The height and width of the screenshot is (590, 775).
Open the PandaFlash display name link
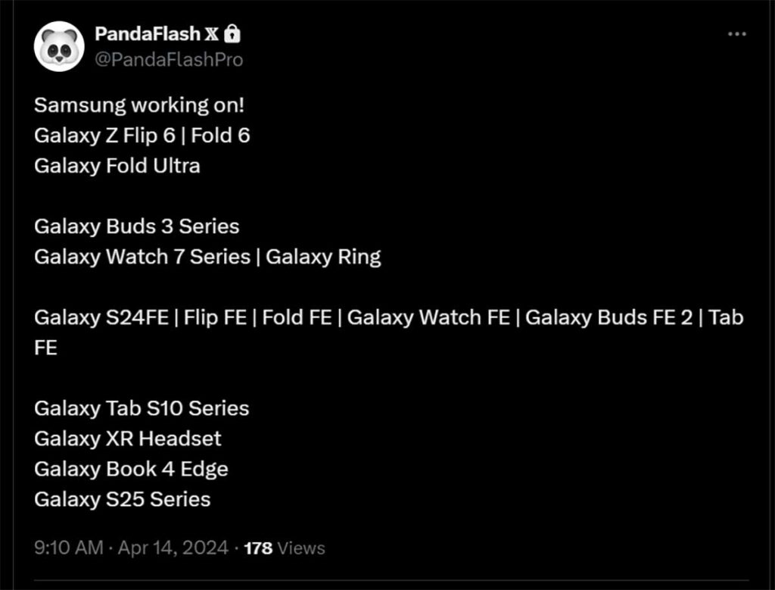(x=148, y=34)
